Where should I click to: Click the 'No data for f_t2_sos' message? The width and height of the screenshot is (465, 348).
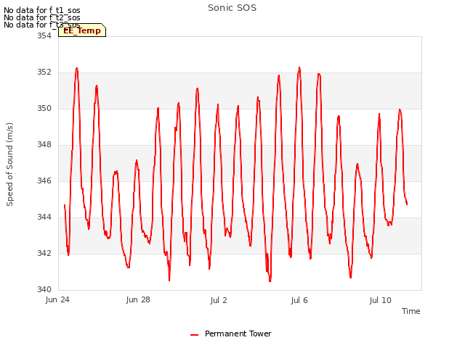(x=42, y=17)
